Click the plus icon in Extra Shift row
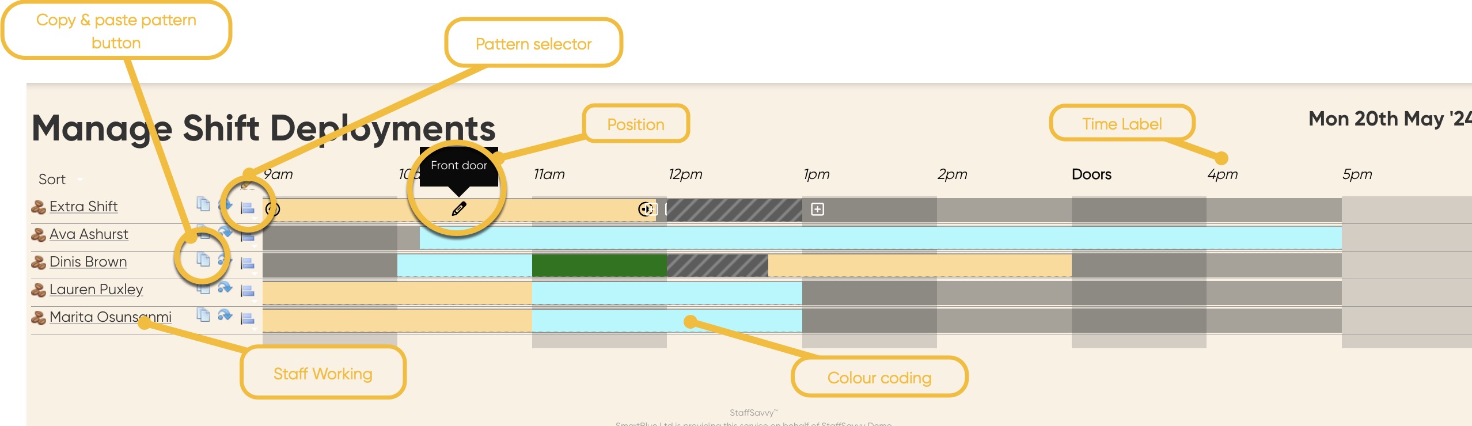1472x426 pixels. [817, 209]
